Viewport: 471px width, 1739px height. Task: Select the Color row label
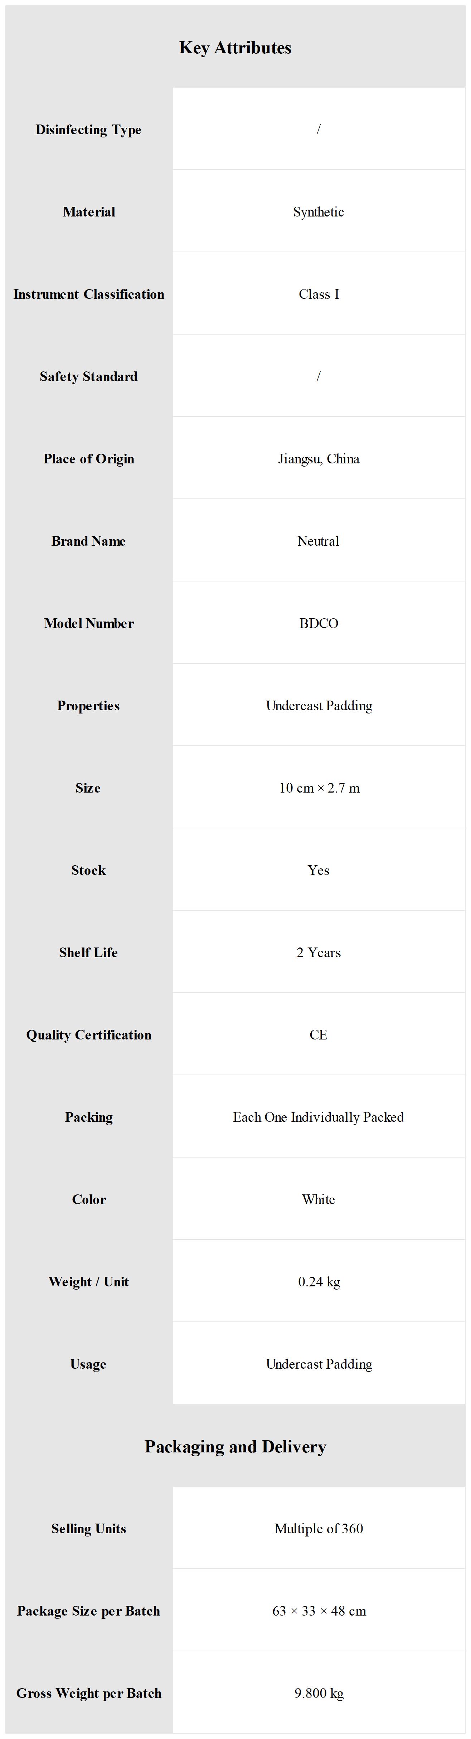click(x=88, y=1200)
